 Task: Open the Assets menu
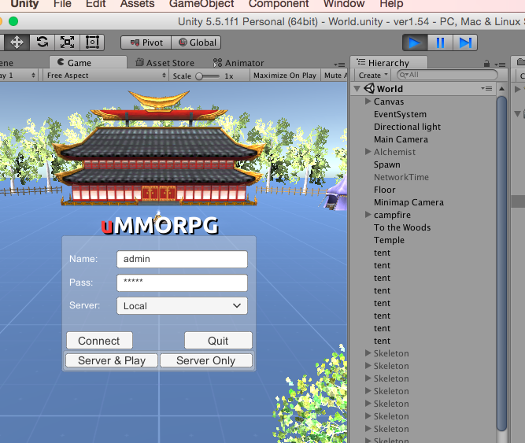coord(137,5)
